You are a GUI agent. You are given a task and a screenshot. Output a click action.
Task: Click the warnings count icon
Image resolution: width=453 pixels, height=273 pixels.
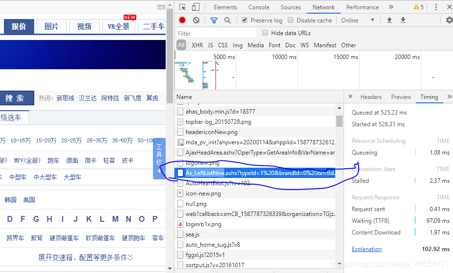click(419, 7)
